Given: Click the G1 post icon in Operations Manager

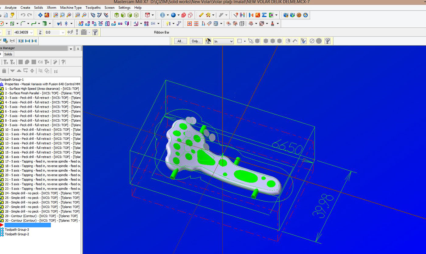Looking at the screenshot, I should click(x=40, y=62).
